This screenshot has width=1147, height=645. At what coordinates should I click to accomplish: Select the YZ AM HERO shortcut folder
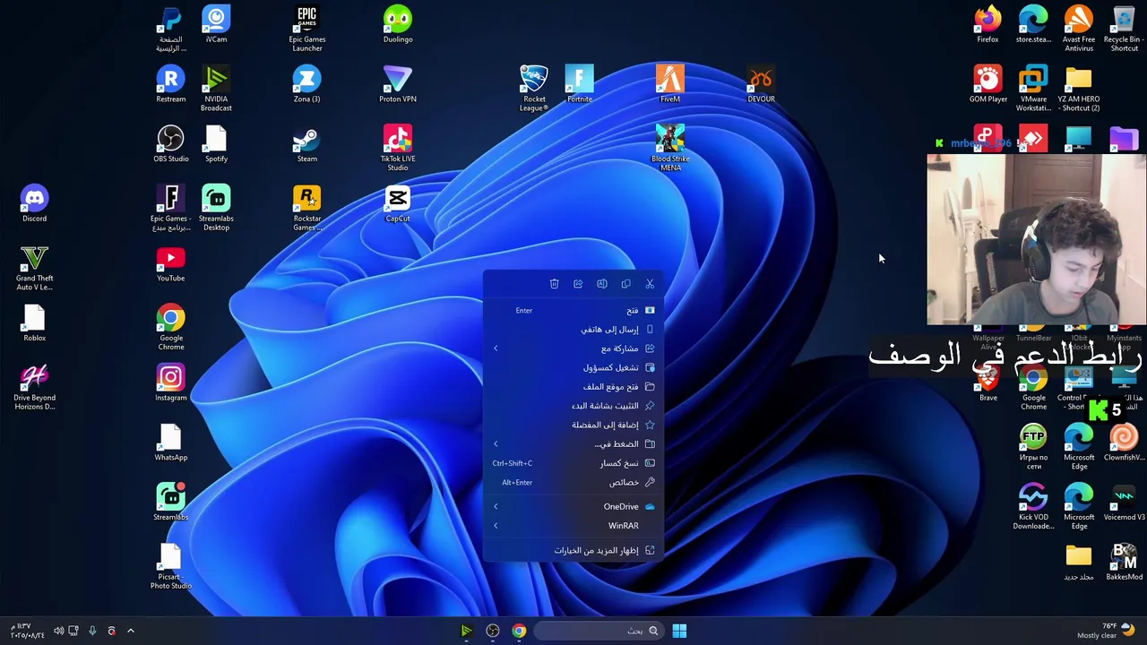pyautogui.click(x=1079, y=89)
